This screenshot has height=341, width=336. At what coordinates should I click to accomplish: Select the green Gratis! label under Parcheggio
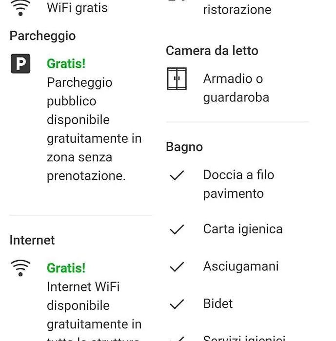point(66,64)
